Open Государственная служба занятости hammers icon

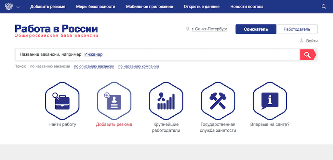(218, 101)
